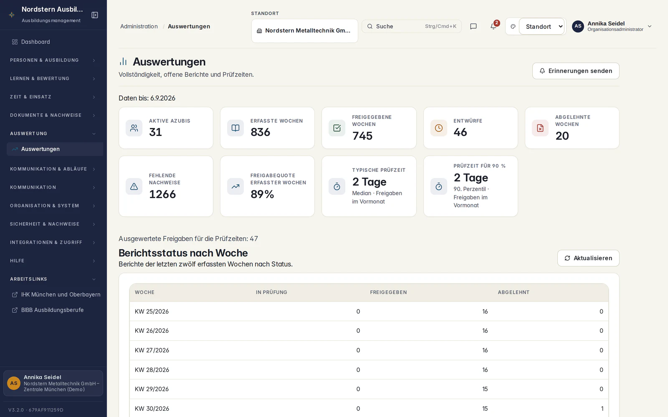Collapse the Arbeitslinks section
Viewport: 668px width, 417px height.
click(53, 279)
